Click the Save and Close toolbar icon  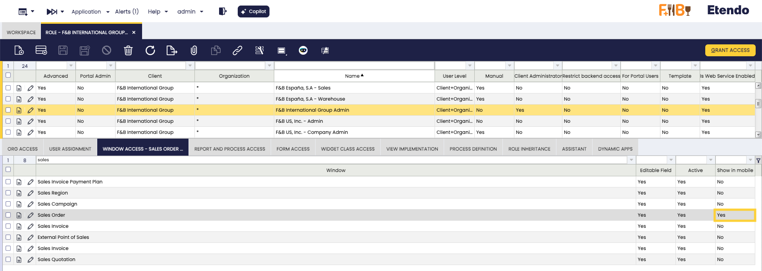click(85, 50)
